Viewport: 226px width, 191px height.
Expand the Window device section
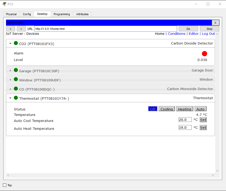click(x=10, y=80)
